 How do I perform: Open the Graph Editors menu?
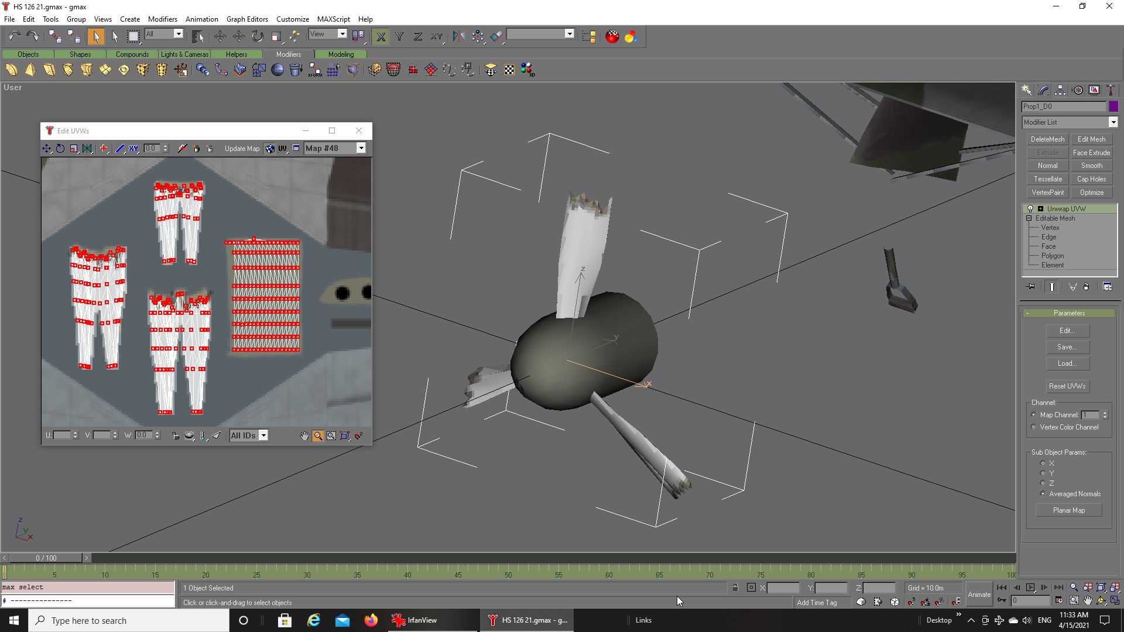click(x=247, y=19)
